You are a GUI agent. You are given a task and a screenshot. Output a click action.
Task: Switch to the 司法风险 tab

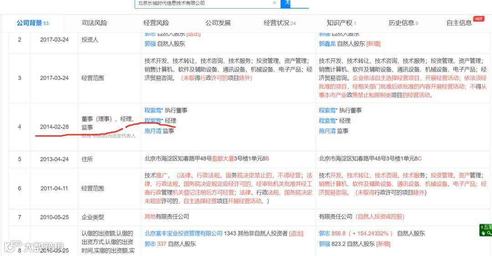pyautogui.click(x=94, y=23)
